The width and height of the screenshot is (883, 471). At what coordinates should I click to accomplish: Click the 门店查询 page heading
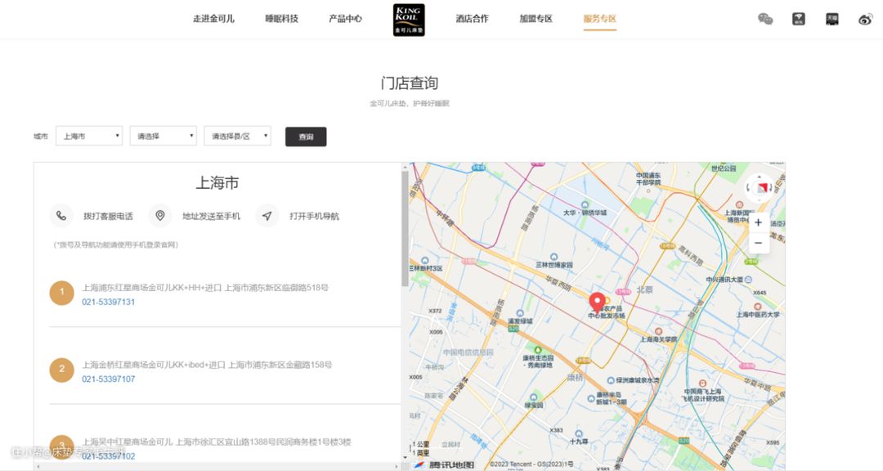tap(410, 83)
